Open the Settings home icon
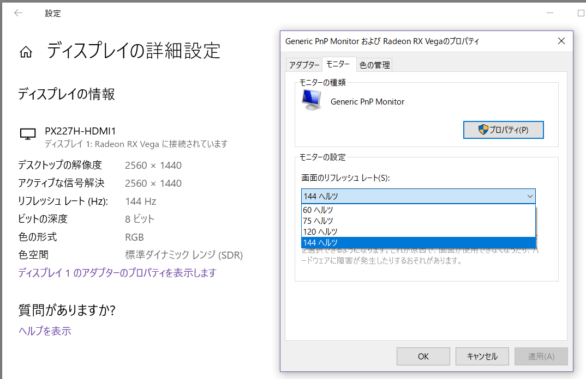 (26, 52)
